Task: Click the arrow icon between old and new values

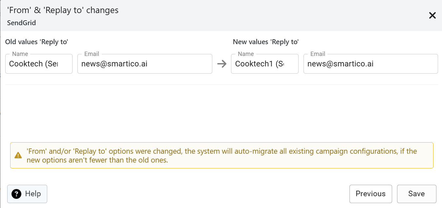Action: 222,64
